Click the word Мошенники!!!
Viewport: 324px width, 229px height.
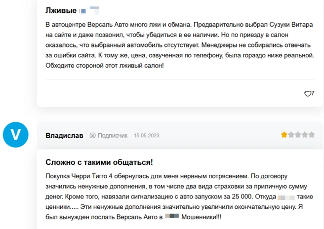click(x=201, y=217)
